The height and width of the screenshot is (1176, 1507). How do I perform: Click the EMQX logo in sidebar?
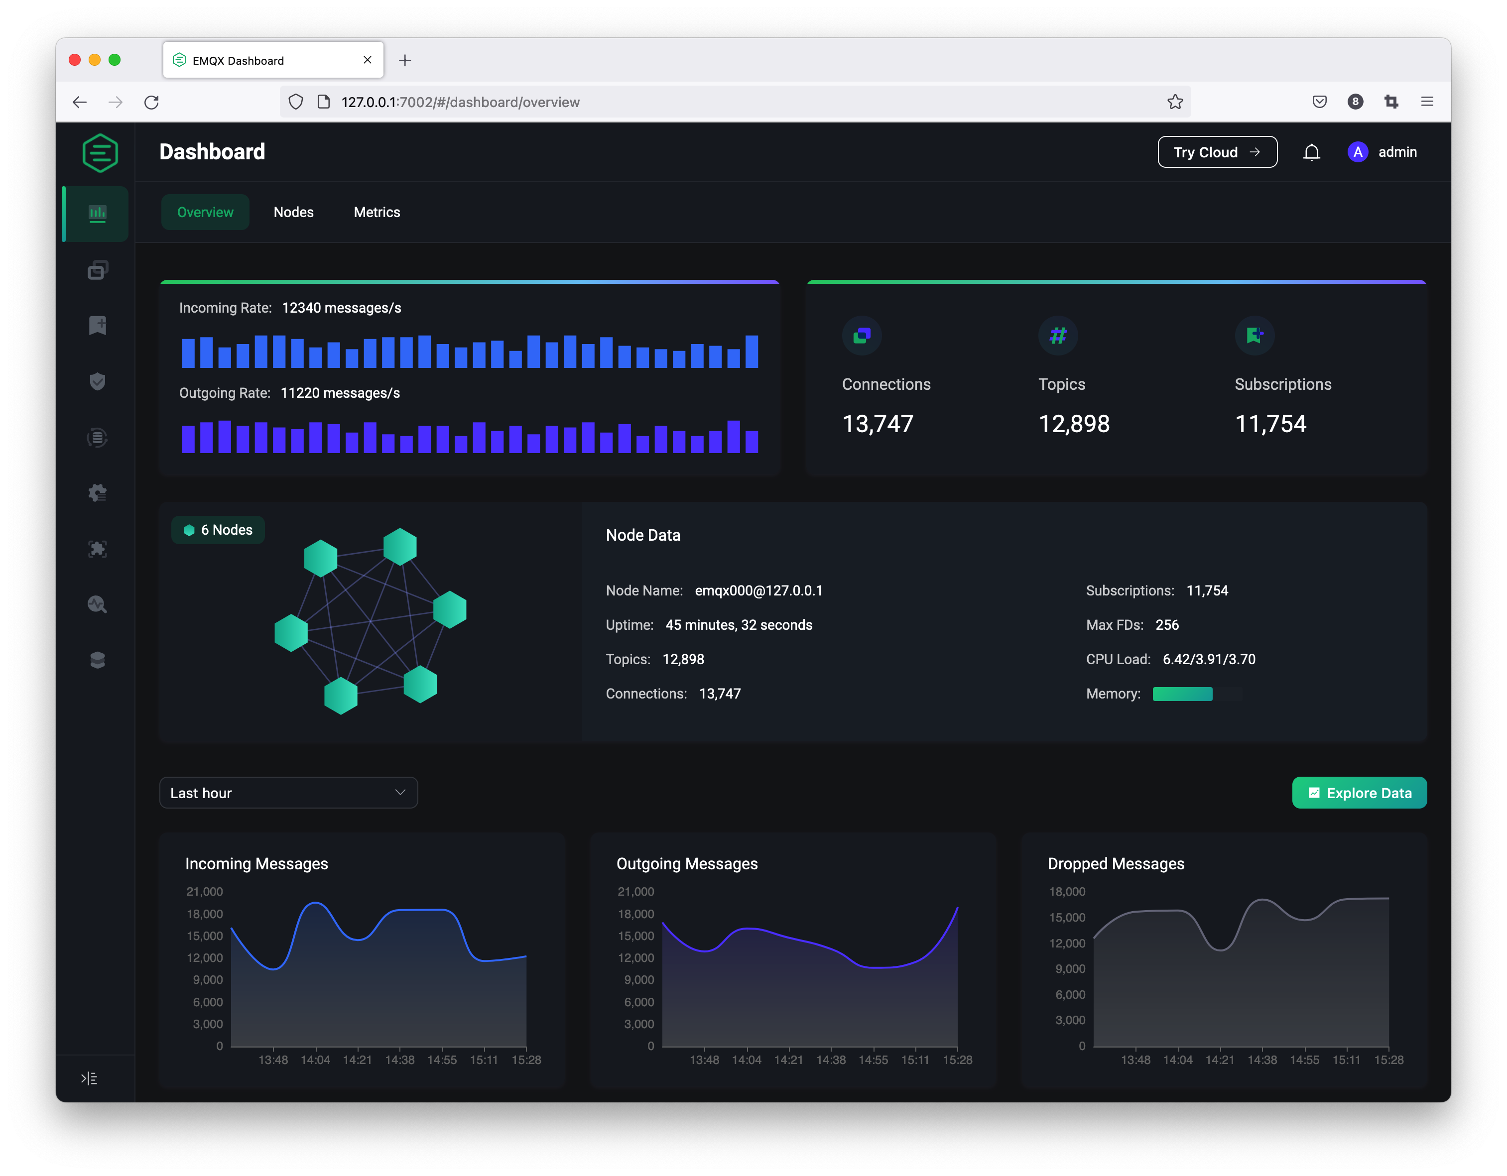[100, 152]
